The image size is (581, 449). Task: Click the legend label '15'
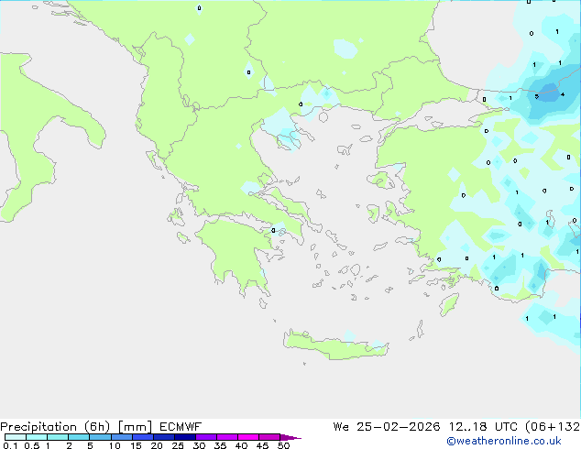tap(136, 445)
